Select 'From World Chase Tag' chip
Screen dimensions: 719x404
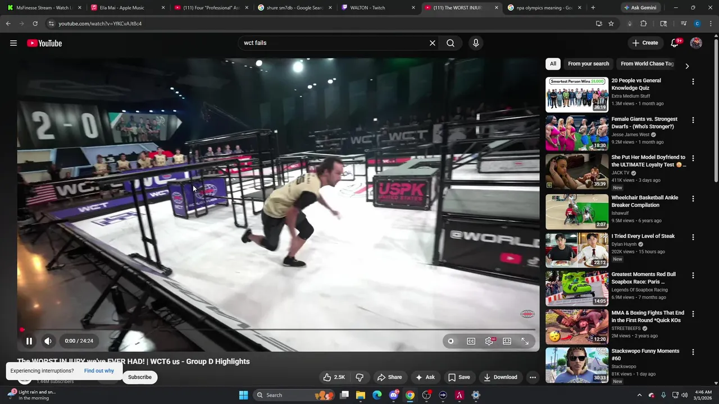coord(647,64)
